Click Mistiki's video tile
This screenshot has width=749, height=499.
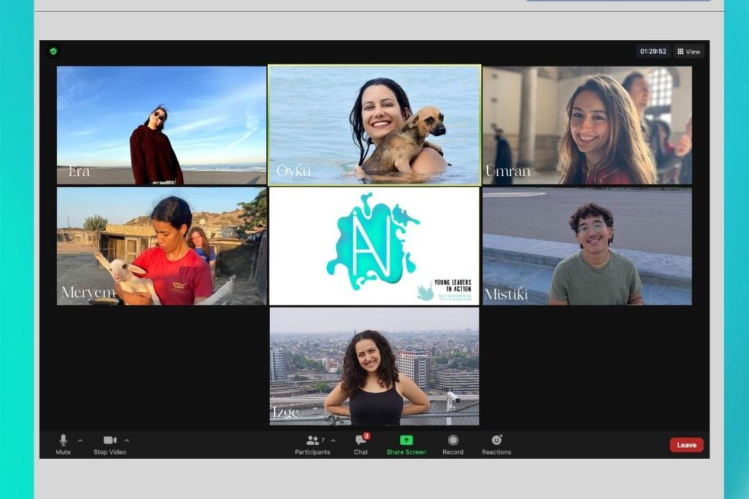587,246
